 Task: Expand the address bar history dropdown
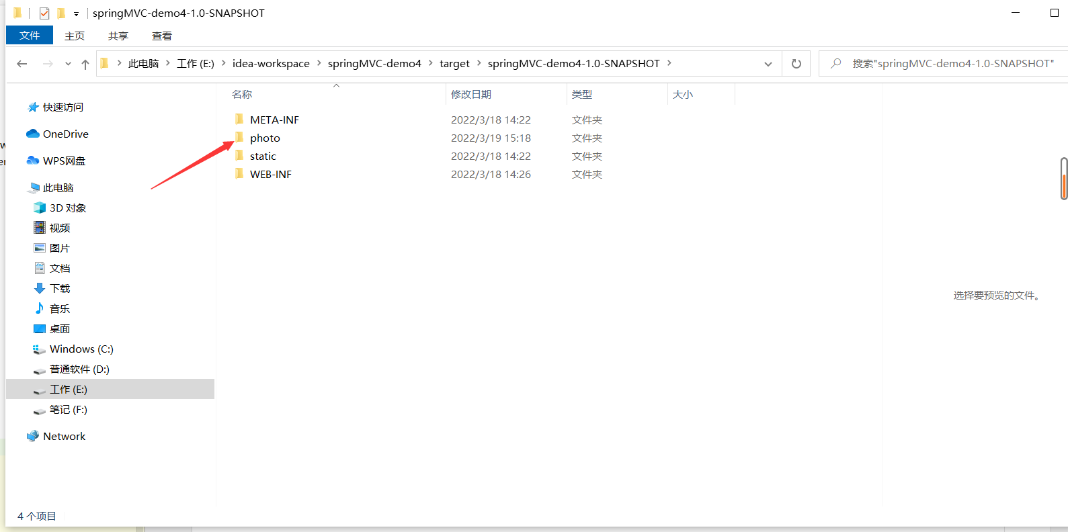tap(768, 64)
